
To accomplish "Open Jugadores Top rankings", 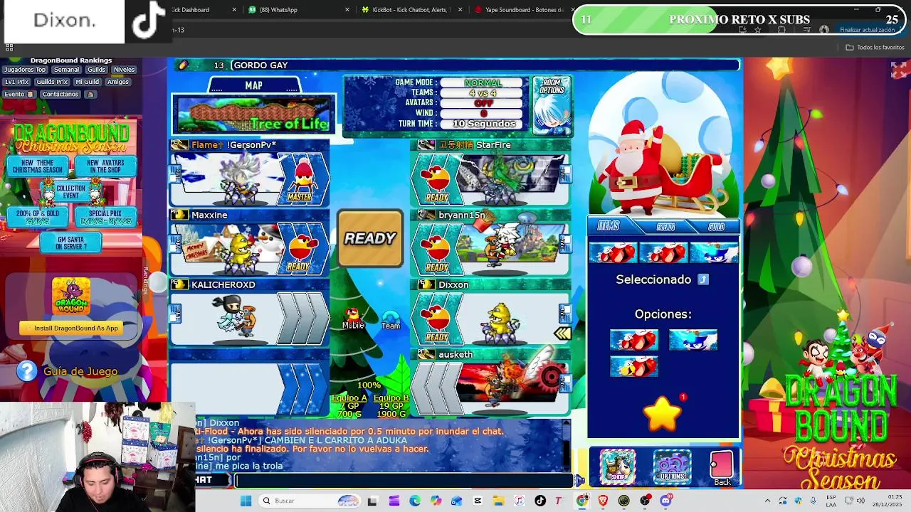I will tap(24, 70).
